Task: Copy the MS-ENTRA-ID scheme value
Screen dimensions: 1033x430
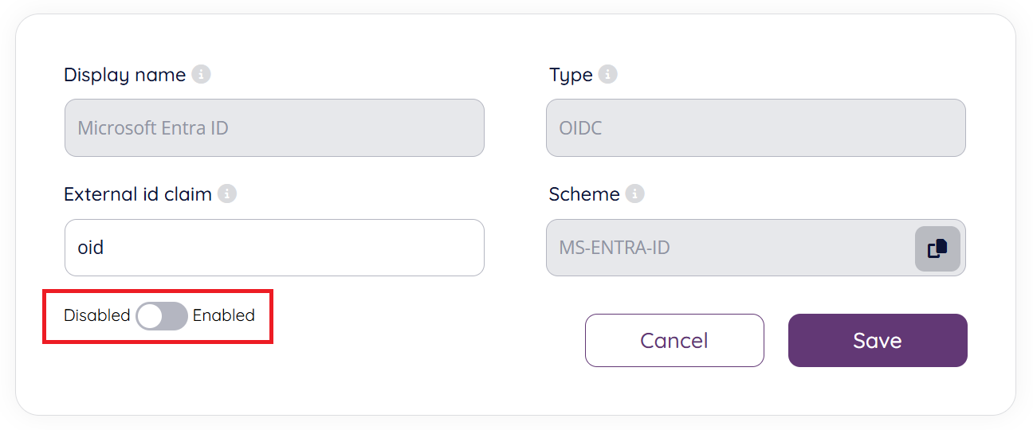Action: (937, 248)
